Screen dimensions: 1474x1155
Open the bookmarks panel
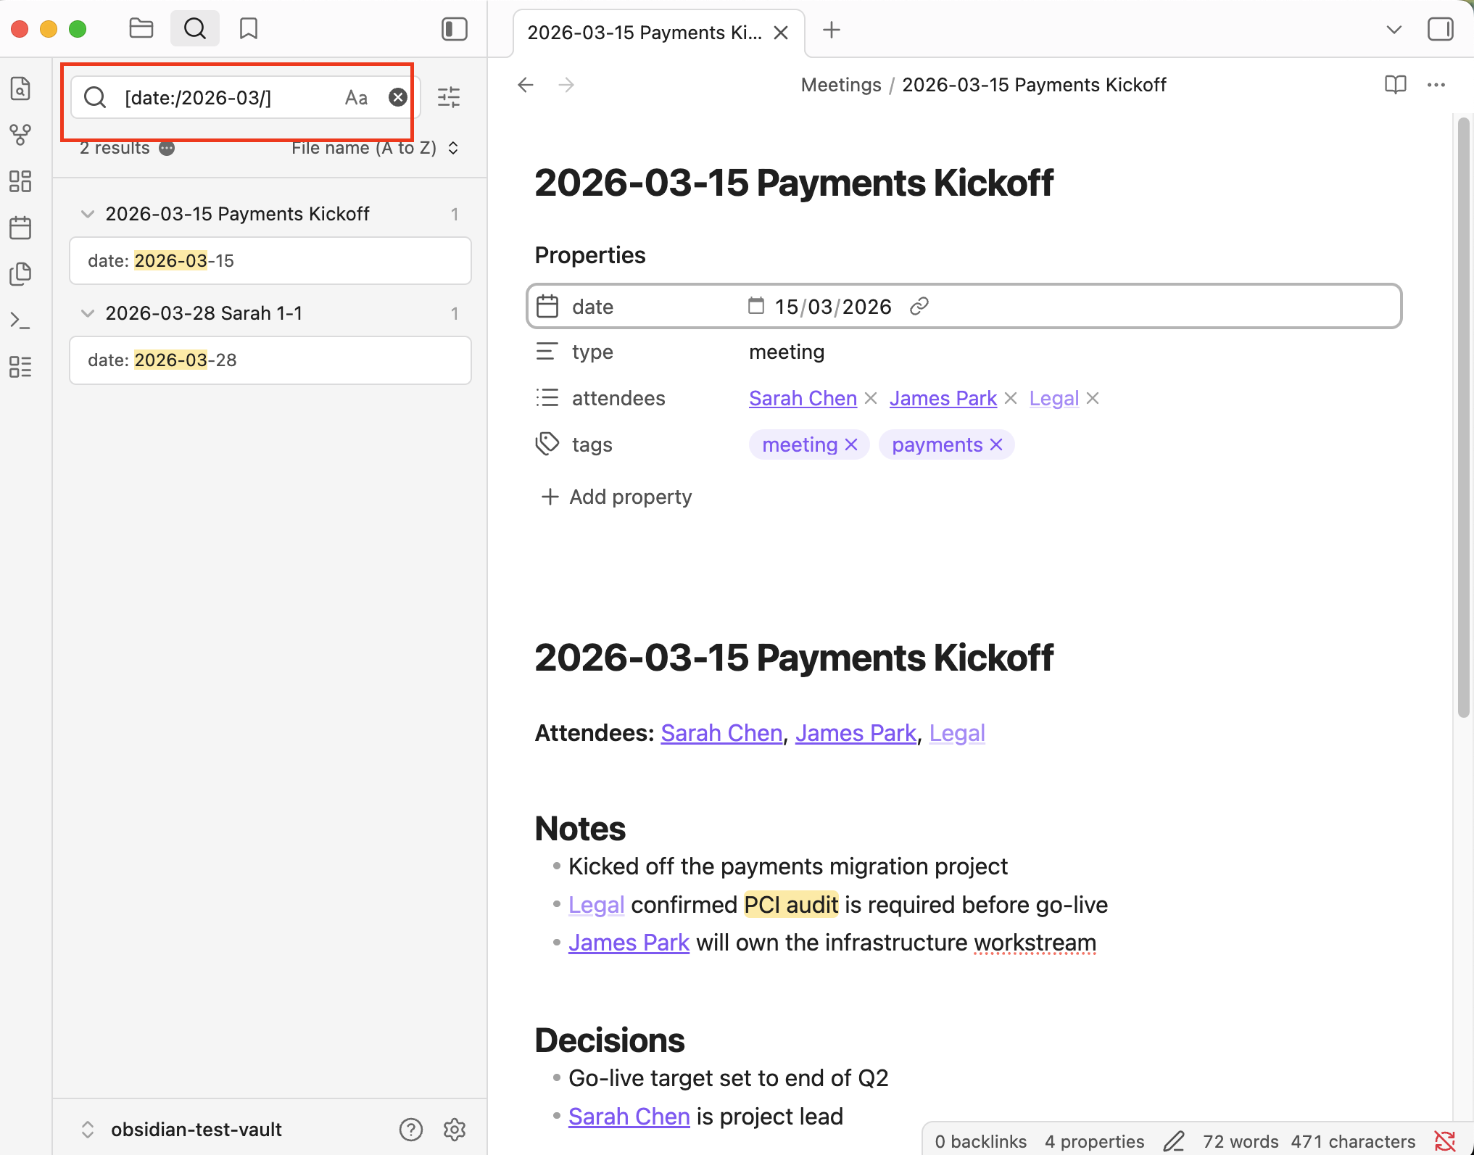click(249, 29)
